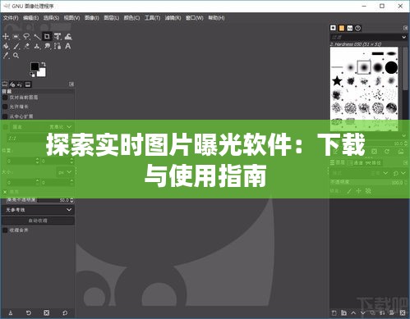Switch to the Fonts tab

350,28
